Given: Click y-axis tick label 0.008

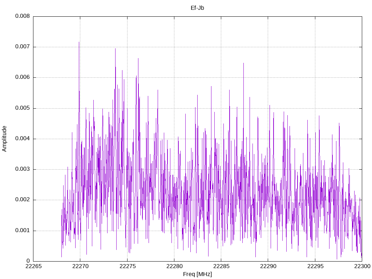Looking at the screenshot, I should tap(23, 16).
